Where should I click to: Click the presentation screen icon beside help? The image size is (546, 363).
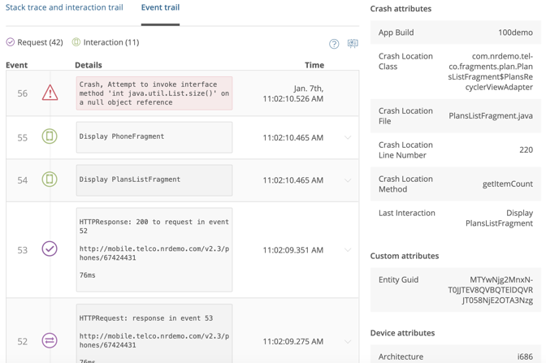point(353,43)
